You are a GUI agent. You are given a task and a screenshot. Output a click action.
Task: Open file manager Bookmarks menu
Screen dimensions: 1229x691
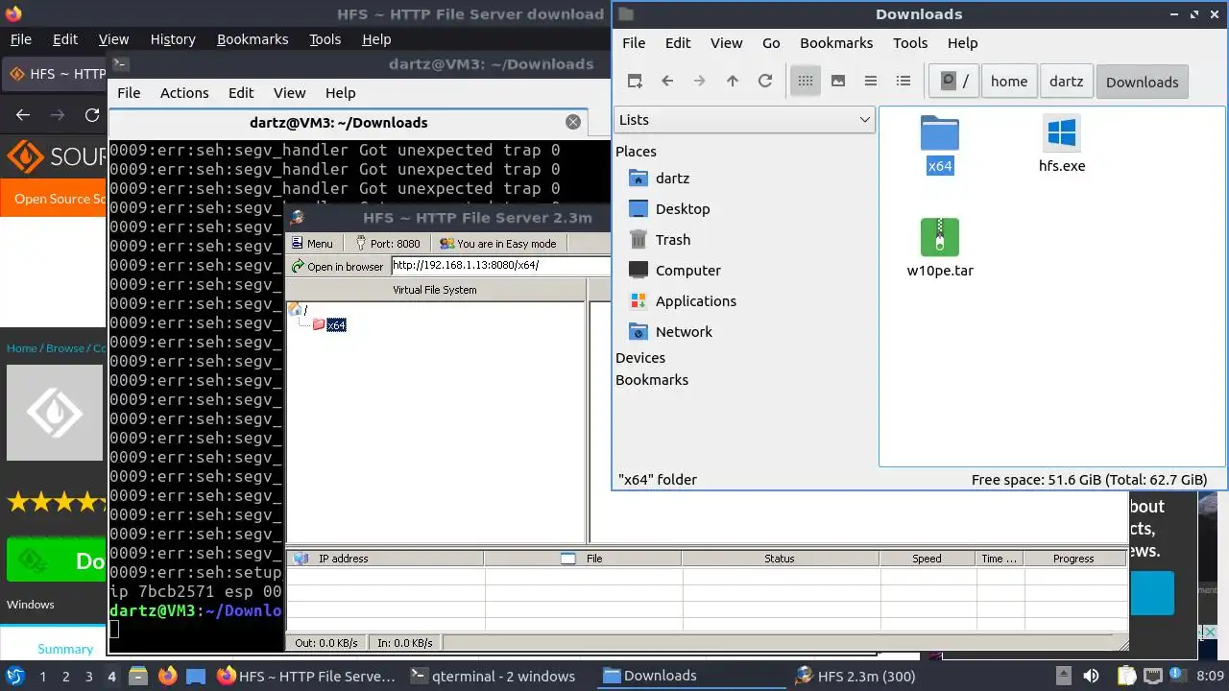pyautogui.click(x=836, y=43)
